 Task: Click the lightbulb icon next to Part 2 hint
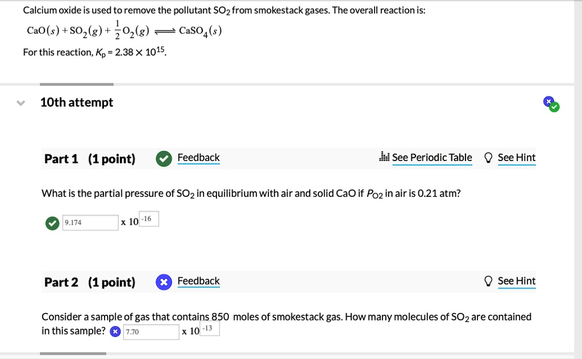488,280
